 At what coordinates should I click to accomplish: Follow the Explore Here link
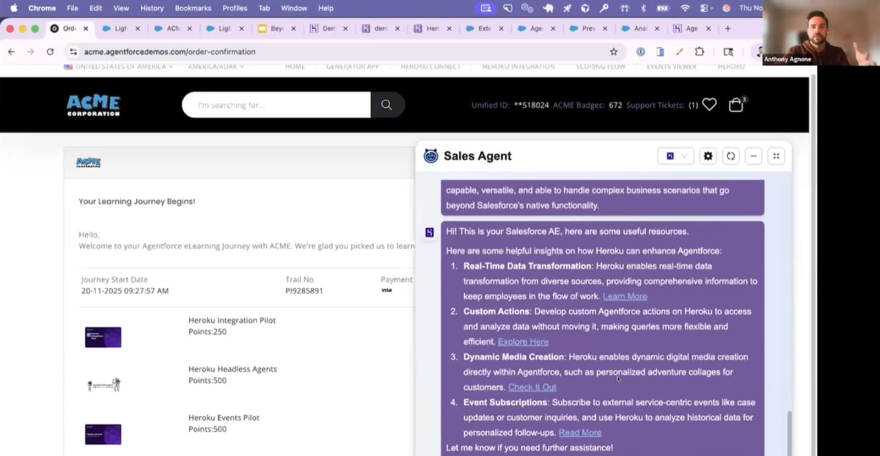[523, 342]
